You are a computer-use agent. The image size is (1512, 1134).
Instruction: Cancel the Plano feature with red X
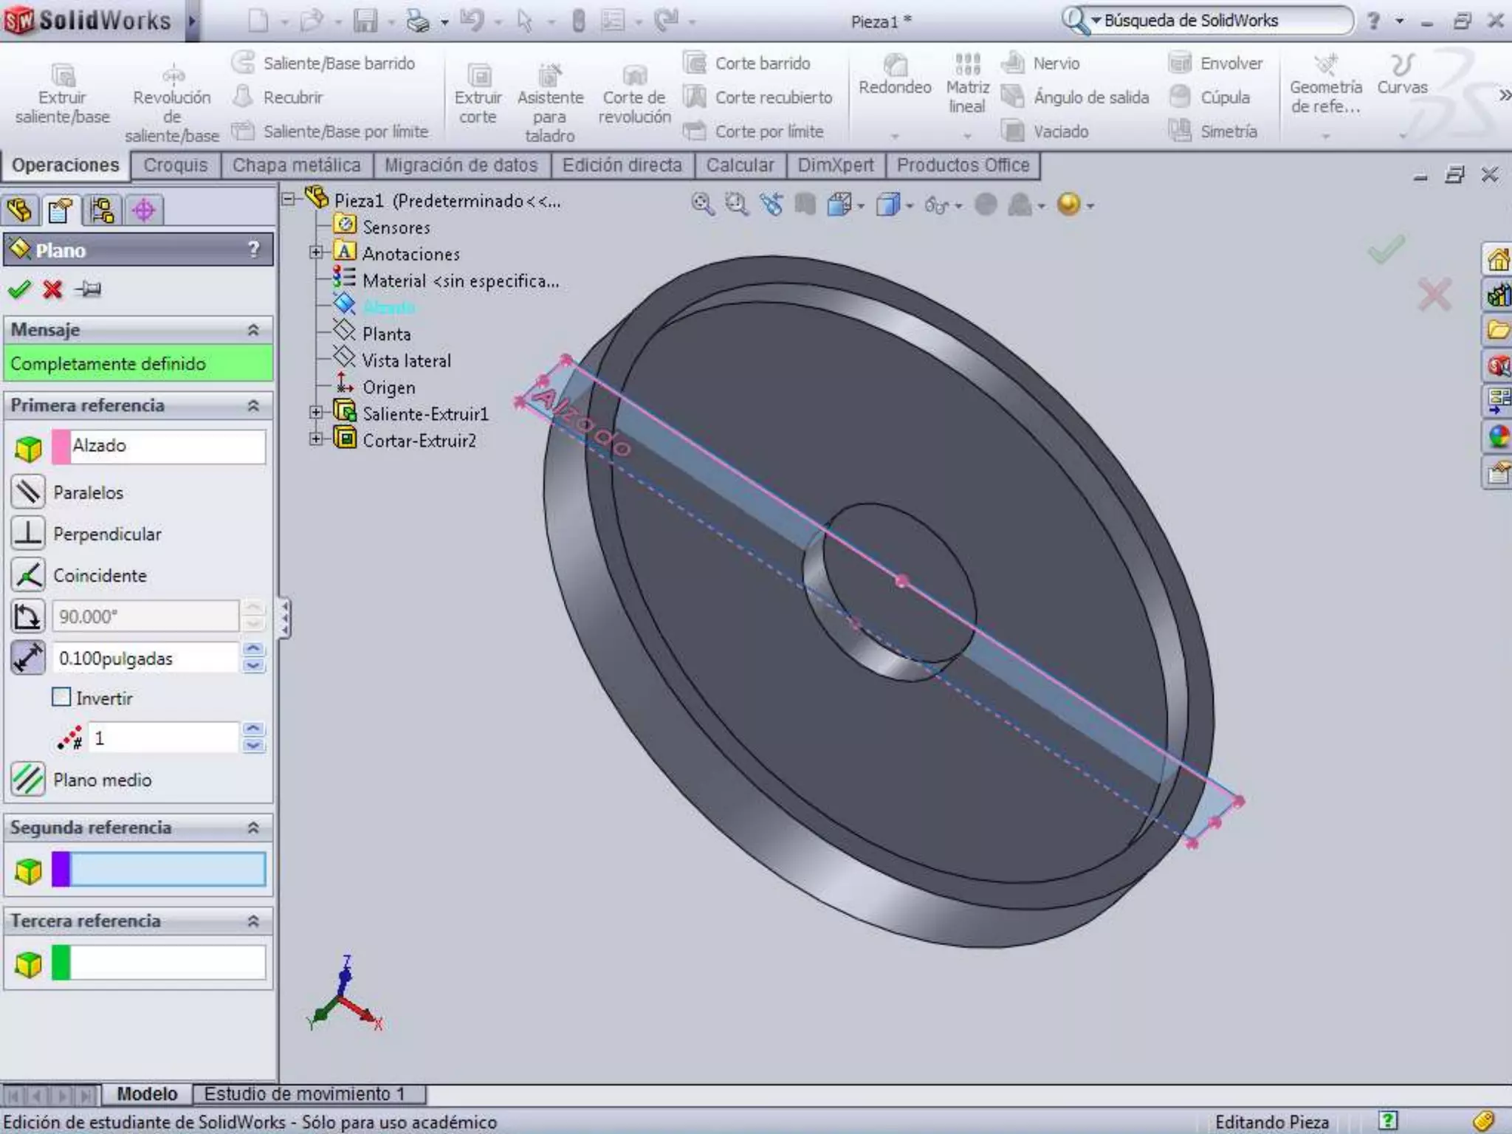coord(52,289)
